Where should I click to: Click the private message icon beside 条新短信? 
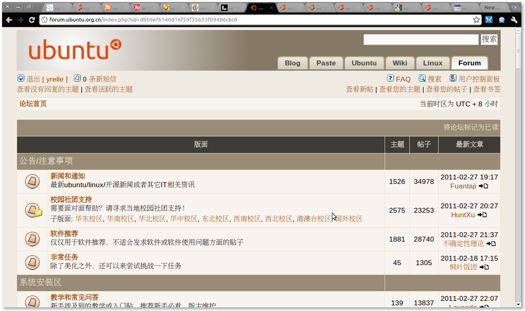[77, 78]
